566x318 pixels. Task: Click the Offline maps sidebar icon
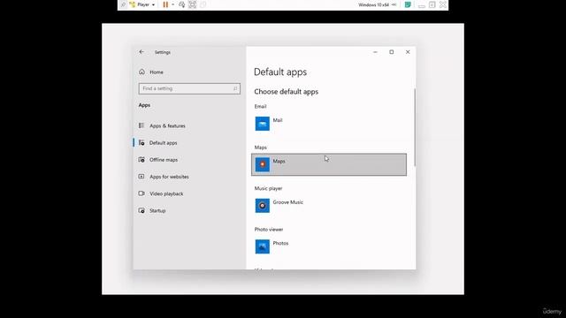[x=141, y=159]
